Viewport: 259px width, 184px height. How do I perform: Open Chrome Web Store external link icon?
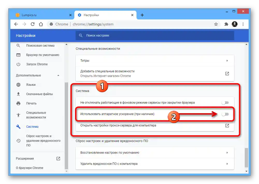coord(227,74)
